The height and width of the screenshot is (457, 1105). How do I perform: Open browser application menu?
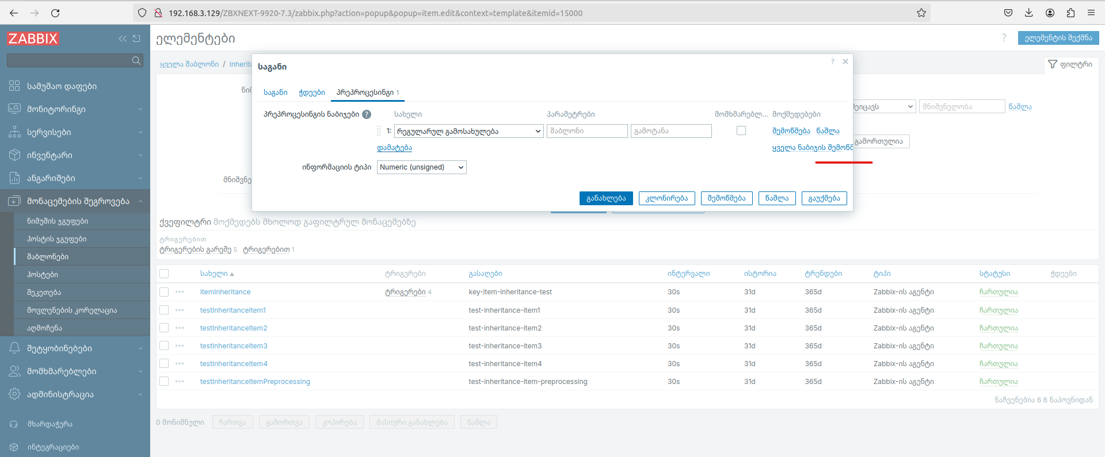pyautogui.click(x=1091, y=13)
